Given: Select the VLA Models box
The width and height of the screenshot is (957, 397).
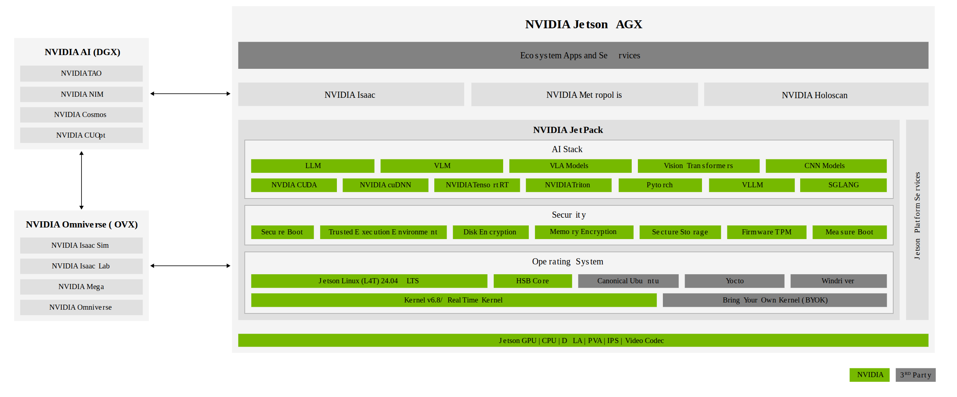Looking at the screenshot, I should pos(570,166).
